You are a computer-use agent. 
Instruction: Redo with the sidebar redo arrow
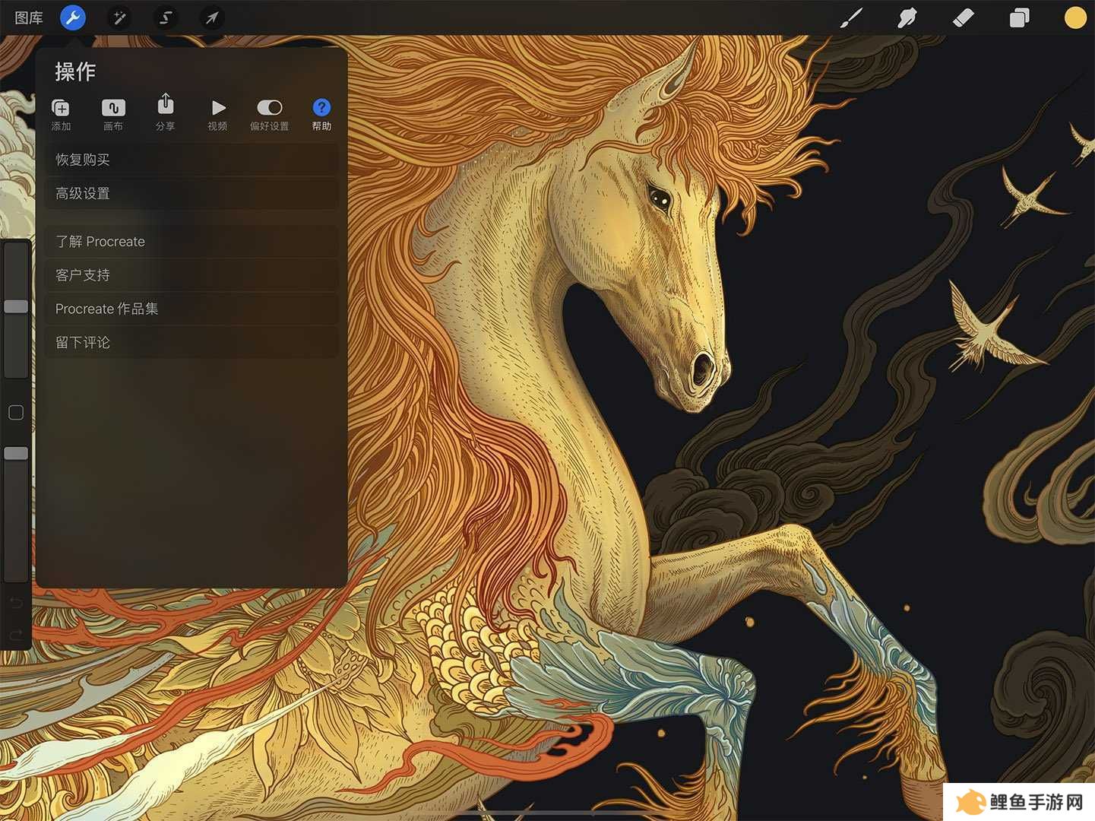click(16, 635)
